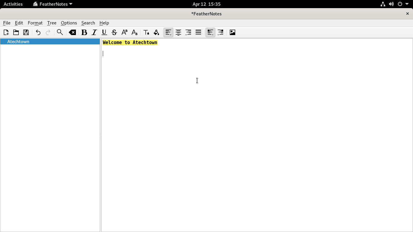This screenshot has height=232, width=413.
Task: Clear all formatting icon
Action: point(72,32)
